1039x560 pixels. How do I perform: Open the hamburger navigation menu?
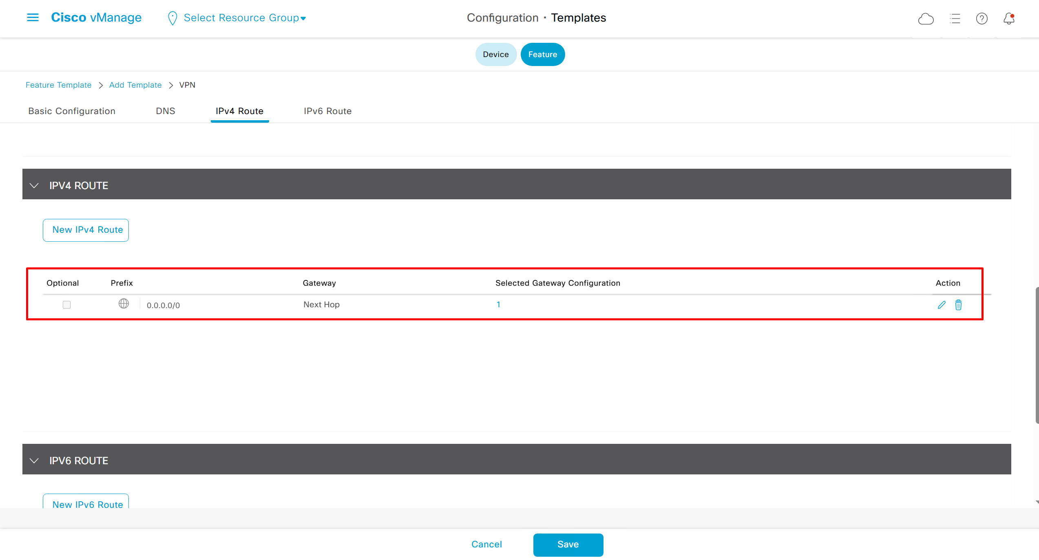33,18
